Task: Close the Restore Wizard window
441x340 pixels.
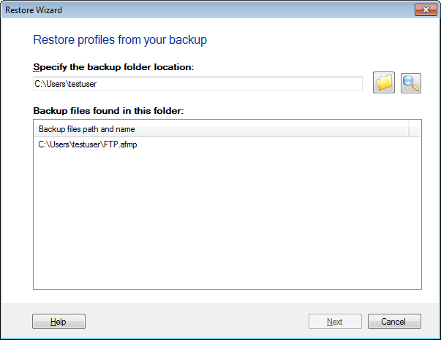Action: (x=421, y=9)
